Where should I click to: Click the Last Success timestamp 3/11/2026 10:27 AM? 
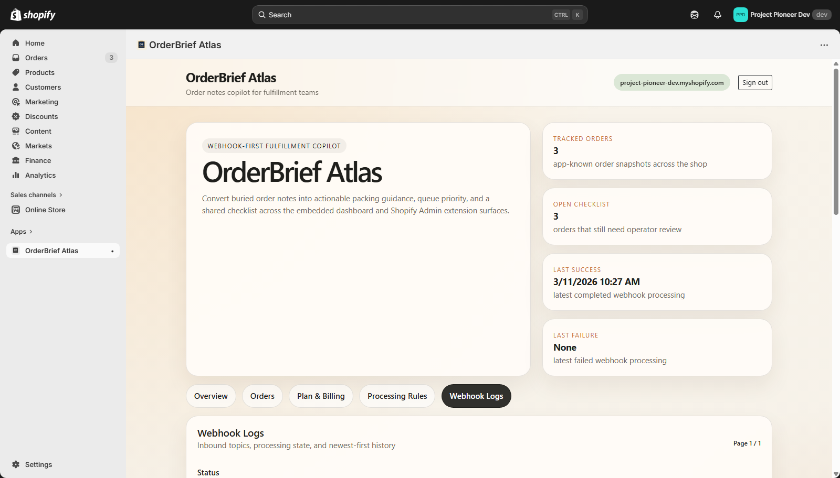click(x=596, y=282)
